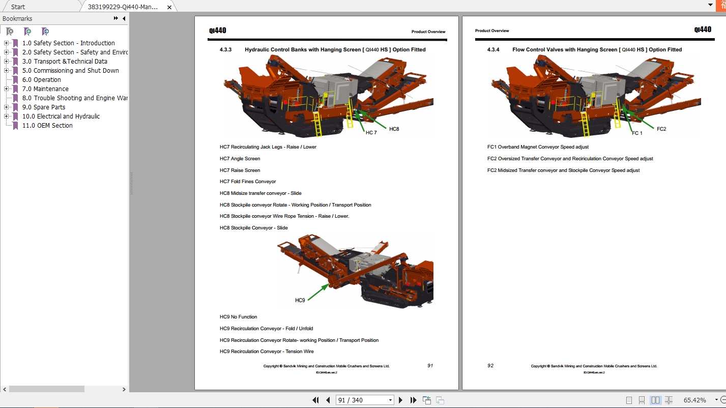Delete the selected bookmark
This screenshot has height=408, width=726.
click(10, 31)
